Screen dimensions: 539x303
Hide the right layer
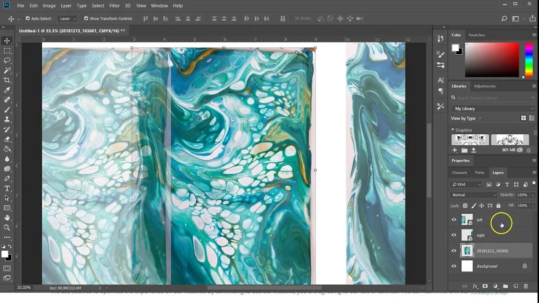454,235
